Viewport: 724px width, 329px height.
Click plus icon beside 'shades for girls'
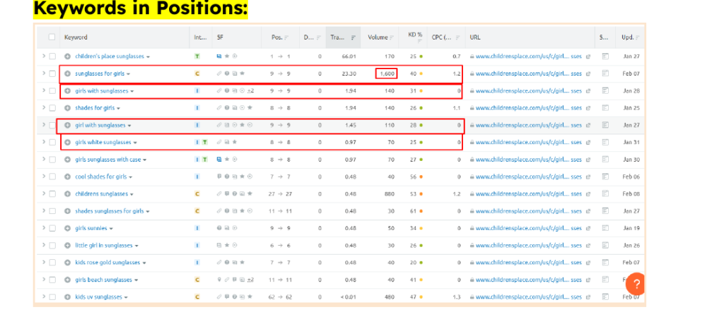(67, 108)
